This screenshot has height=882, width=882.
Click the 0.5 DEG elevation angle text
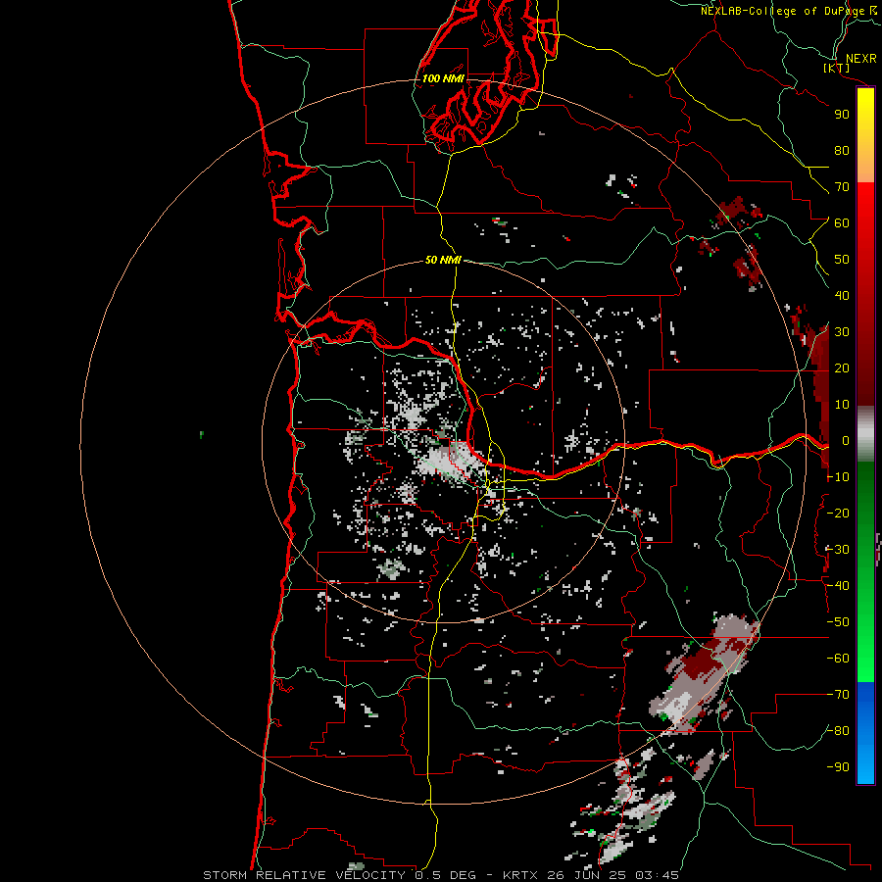tap(446, 875)
